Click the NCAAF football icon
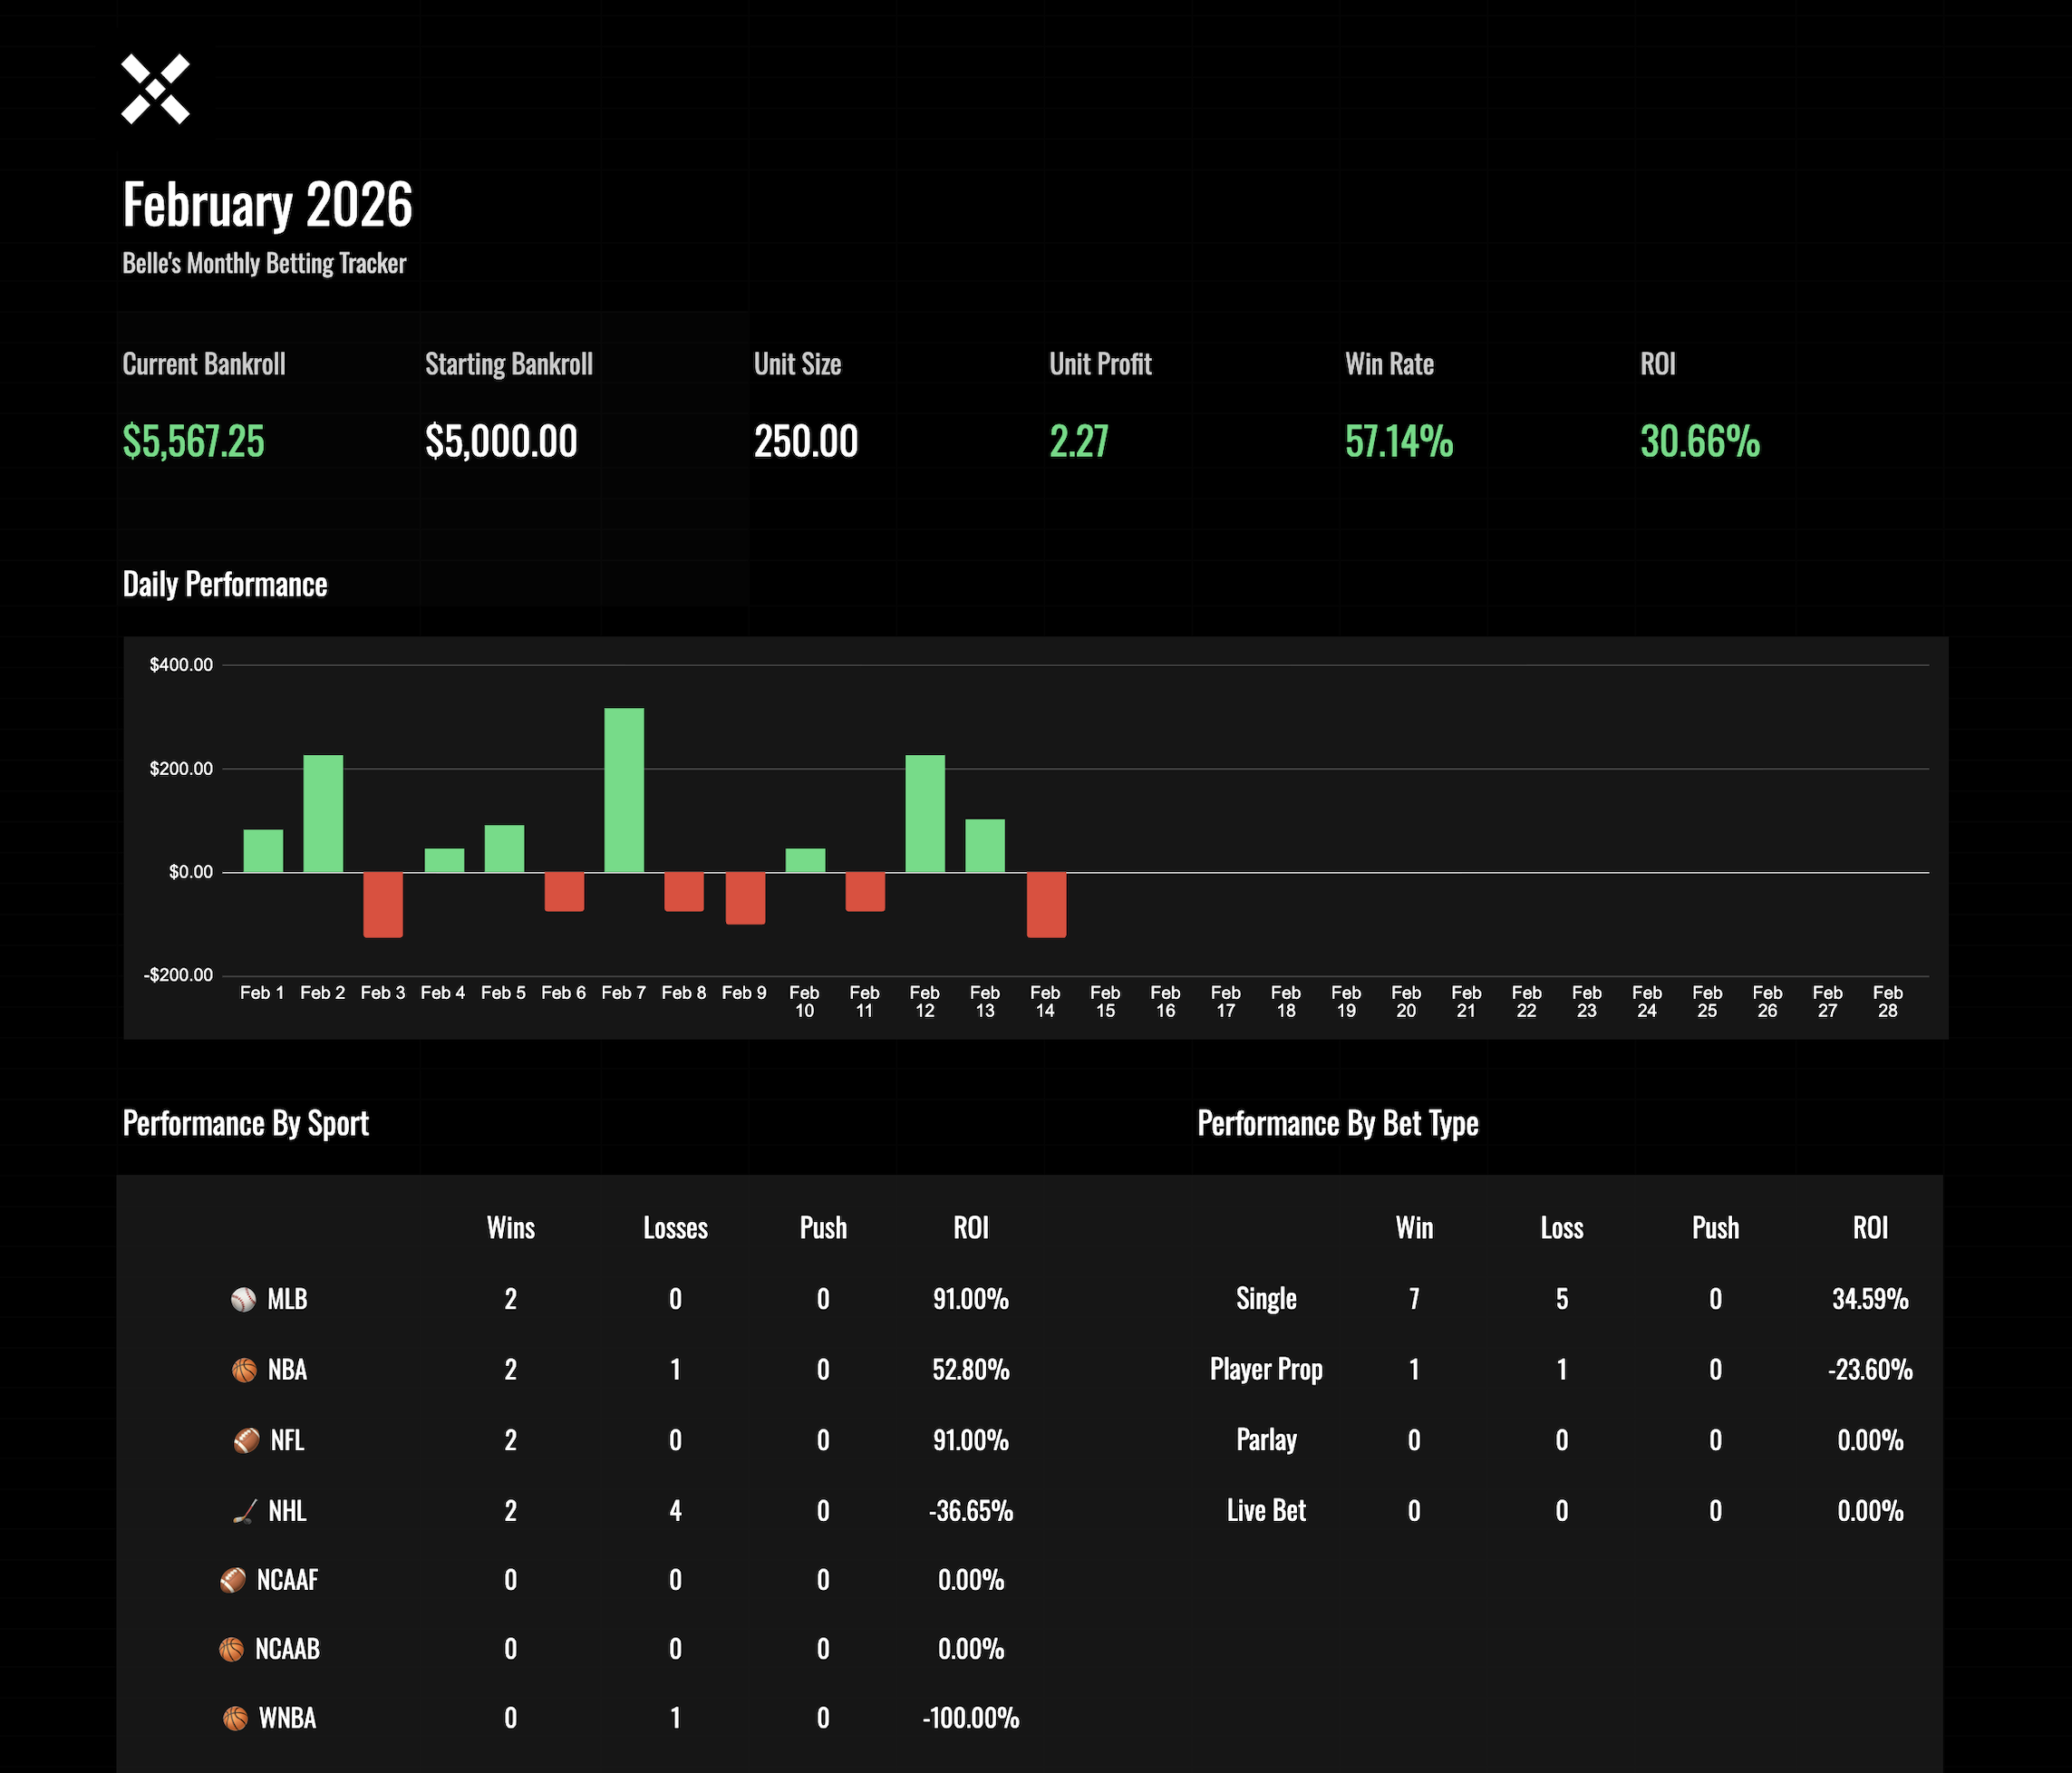 coord(232,1580)
